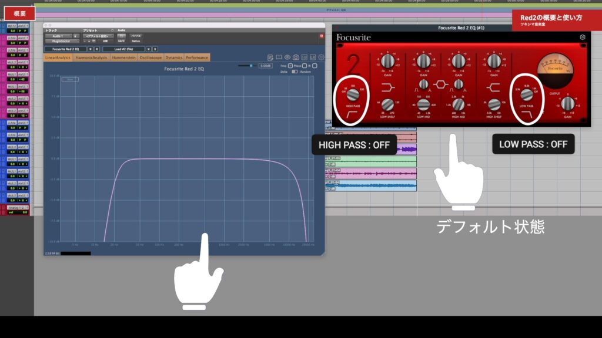Click the eye view icon in PluginDoctor
602x338 pixels.
coord(287,58)
